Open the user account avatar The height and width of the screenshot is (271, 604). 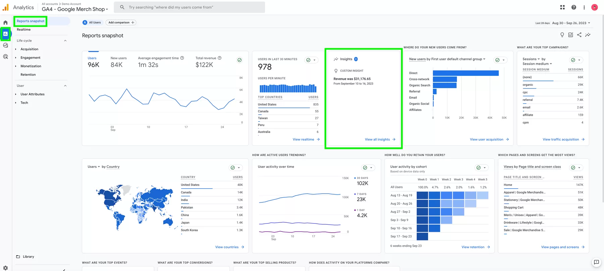(x=594, y=7)
